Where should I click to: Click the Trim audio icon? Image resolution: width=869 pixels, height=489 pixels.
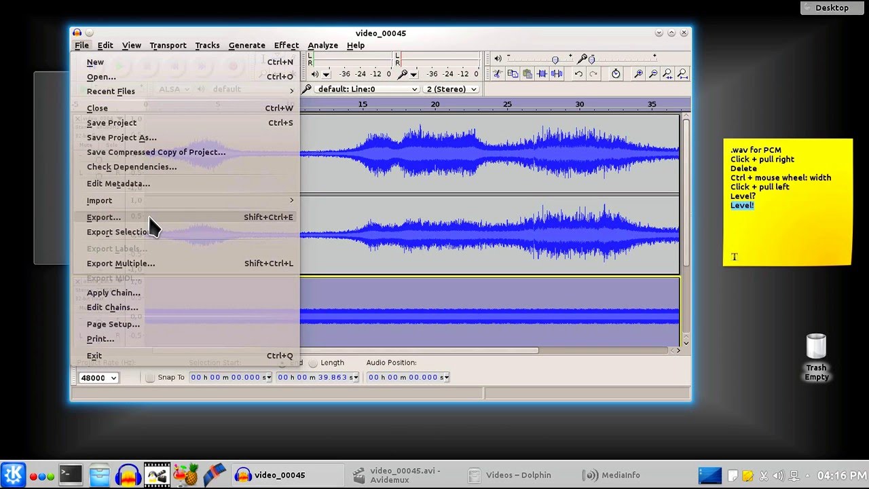pyautogui.click(x=542, y=74)
